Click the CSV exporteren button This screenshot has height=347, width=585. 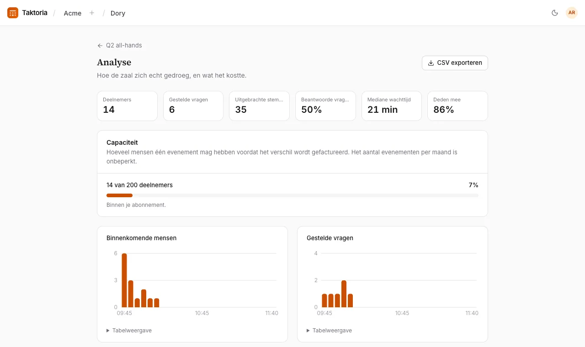pyautogui.click(x=455, y=63)
